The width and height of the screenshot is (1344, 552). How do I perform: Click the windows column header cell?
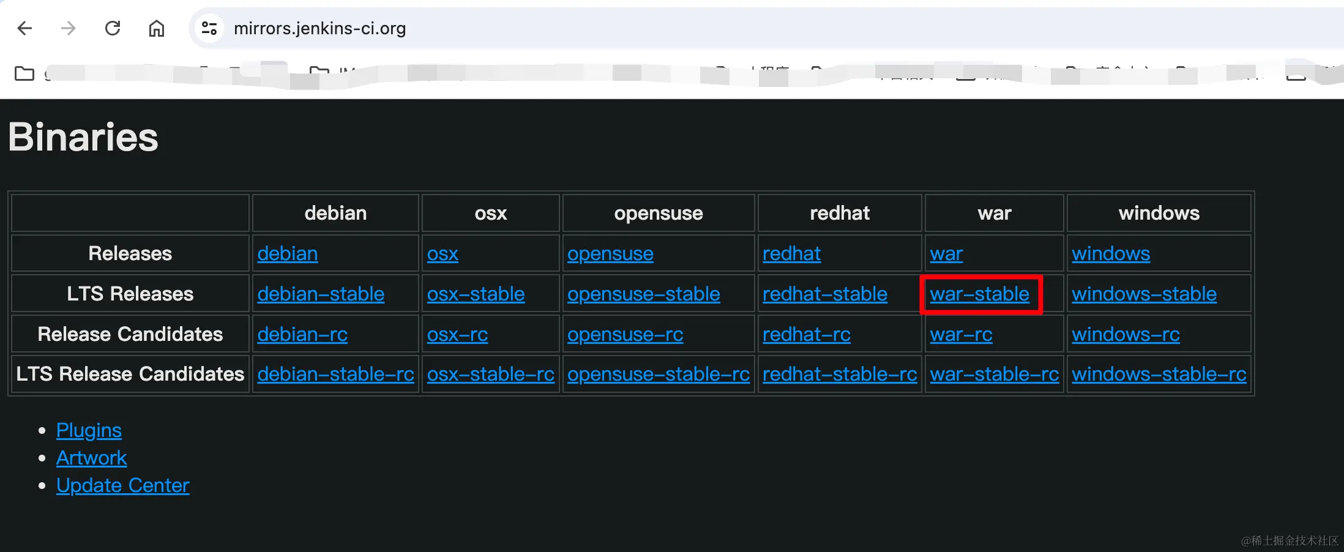click(1159, 213)
